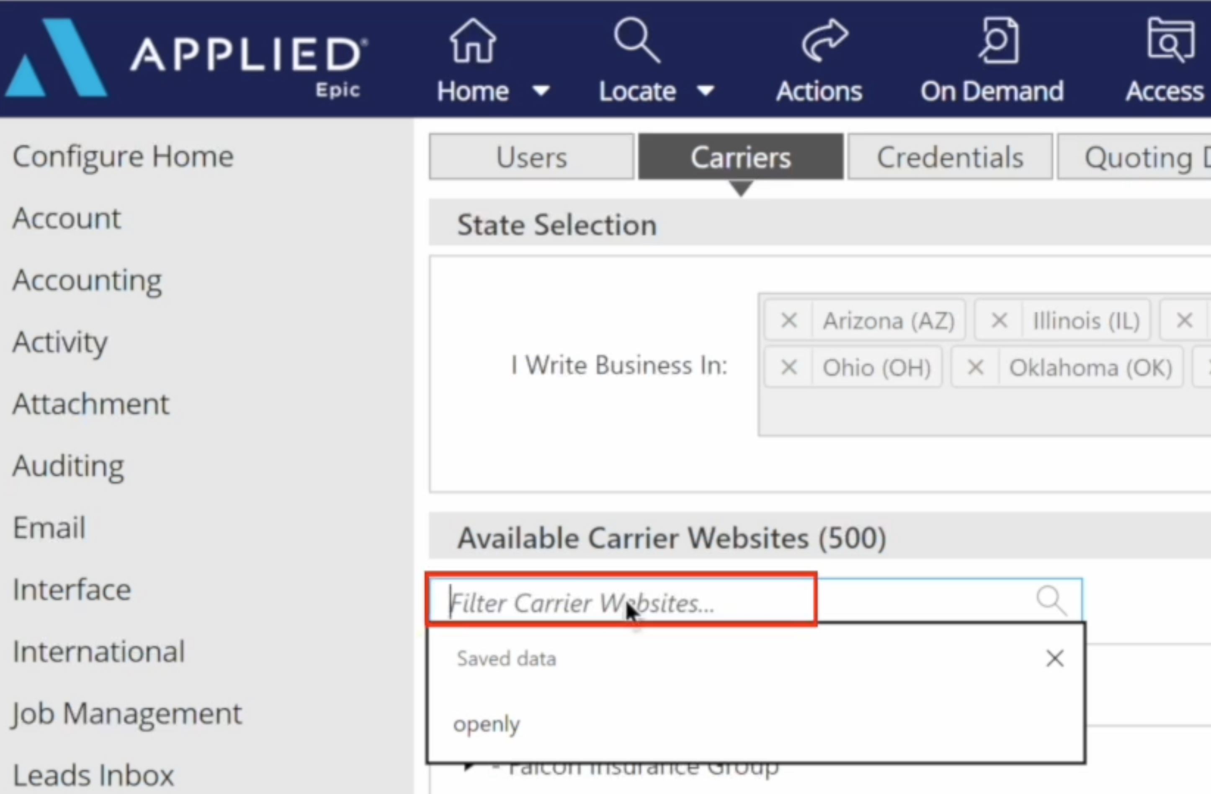Remove Oklahoma (OK) state tag
Image resolution: width=1211 pixels, height=794 pixels.
[975, 367]
